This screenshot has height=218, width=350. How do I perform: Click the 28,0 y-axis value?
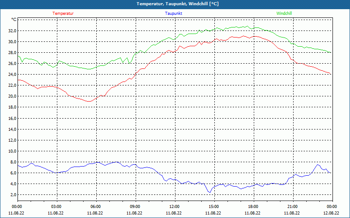(12, 52)
